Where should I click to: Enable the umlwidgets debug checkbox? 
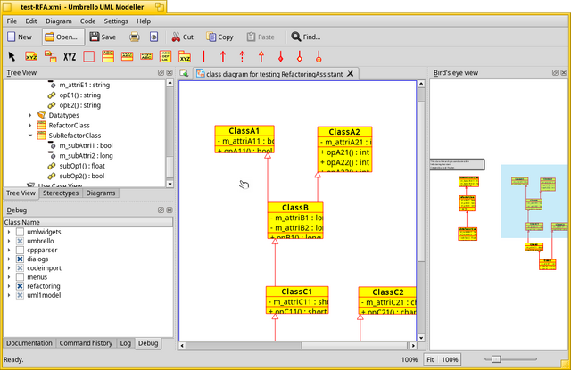pos(20,232)
